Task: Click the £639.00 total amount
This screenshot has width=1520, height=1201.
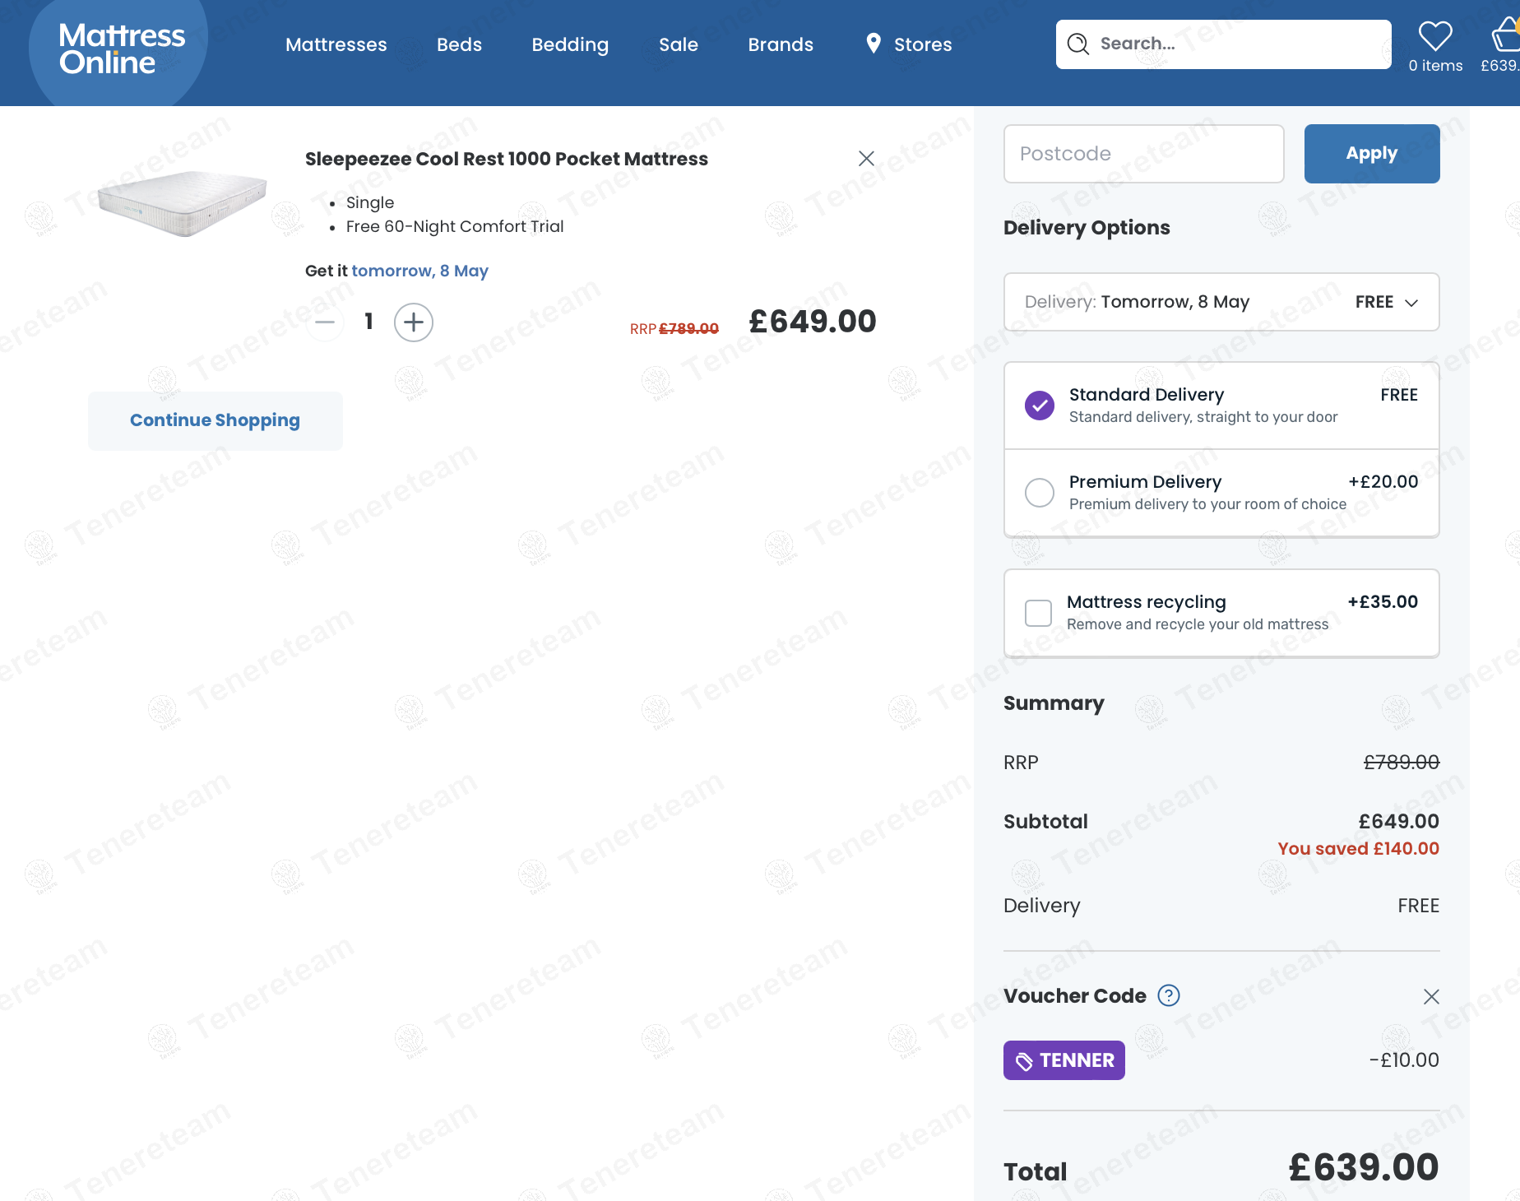Action: point(1364,1167)
